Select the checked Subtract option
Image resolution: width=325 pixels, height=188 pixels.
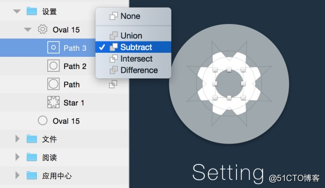133,47
